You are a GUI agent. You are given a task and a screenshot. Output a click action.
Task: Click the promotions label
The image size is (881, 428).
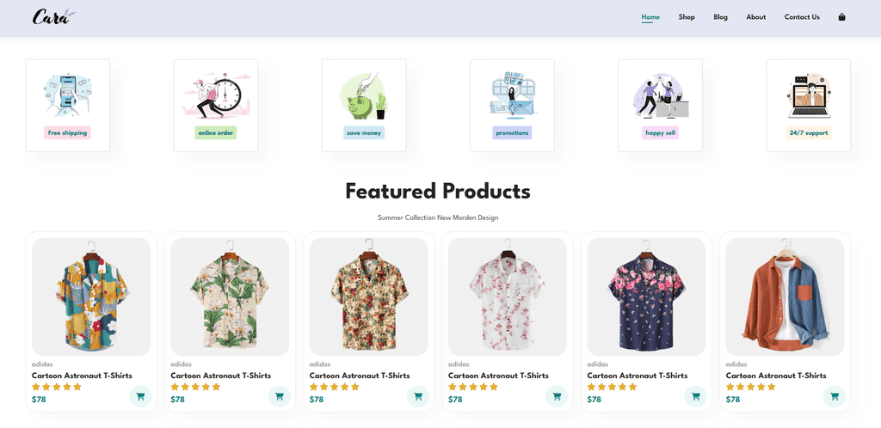click(x=512, y=133)
